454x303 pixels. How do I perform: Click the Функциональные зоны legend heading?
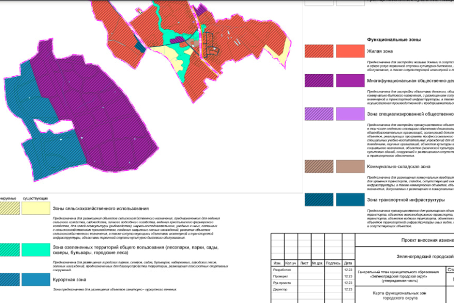pos(393,39)
